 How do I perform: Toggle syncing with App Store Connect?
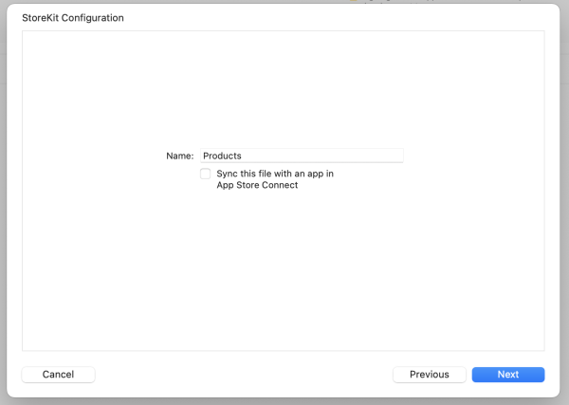tap(206, 175)
